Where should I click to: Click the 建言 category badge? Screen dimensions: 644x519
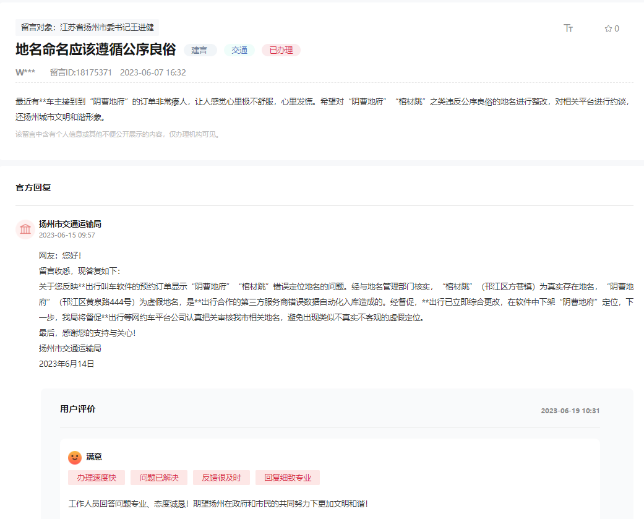tap(199, 50)
